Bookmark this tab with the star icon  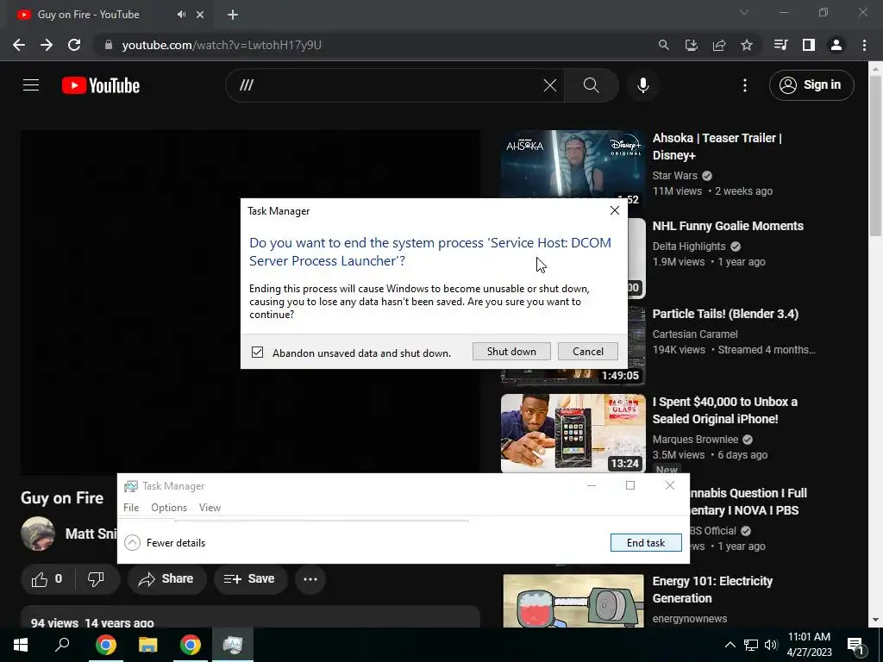(x=747, y=45)
